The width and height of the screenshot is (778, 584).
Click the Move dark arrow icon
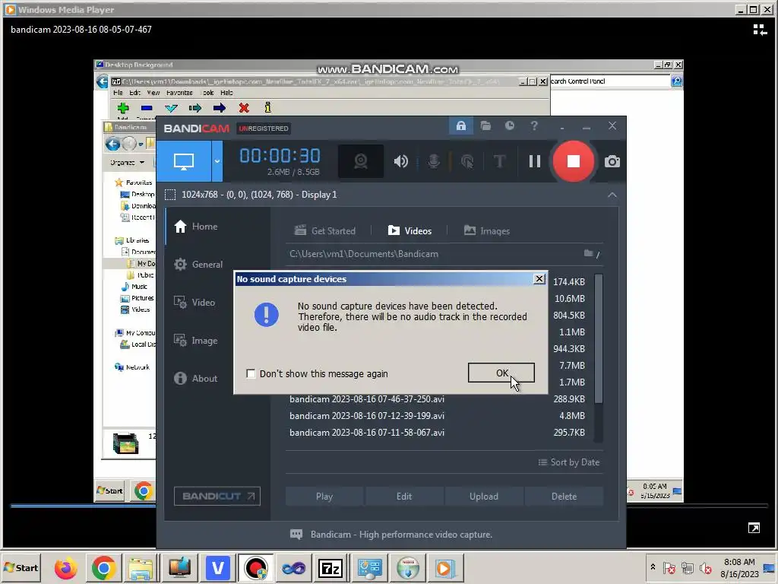(220, 108)
